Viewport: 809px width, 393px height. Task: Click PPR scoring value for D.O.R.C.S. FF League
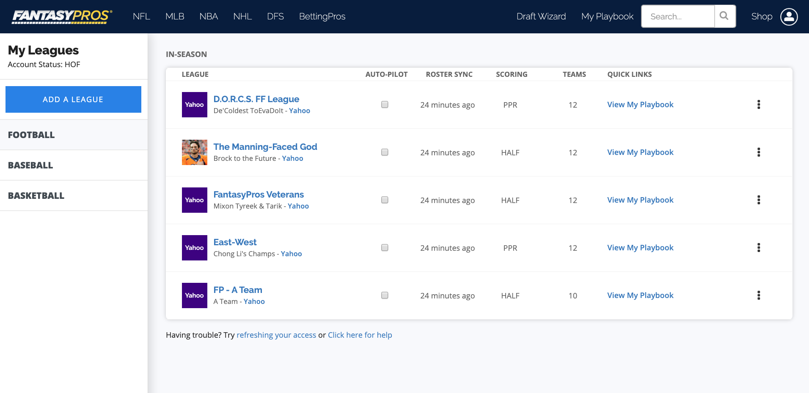click(x=510, y=105)
